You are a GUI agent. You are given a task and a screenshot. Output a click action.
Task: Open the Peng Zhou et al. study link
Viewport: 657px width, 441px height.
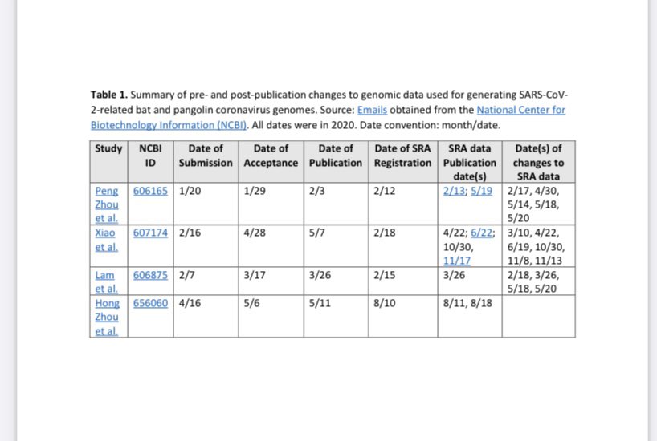pyautogui.click(x=108, y=204)
